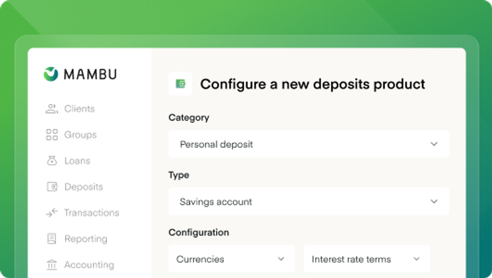Click the Deposits wallet icon in sidebar
This screenshot has height=278, width=492.
click(x=52, y=187)
